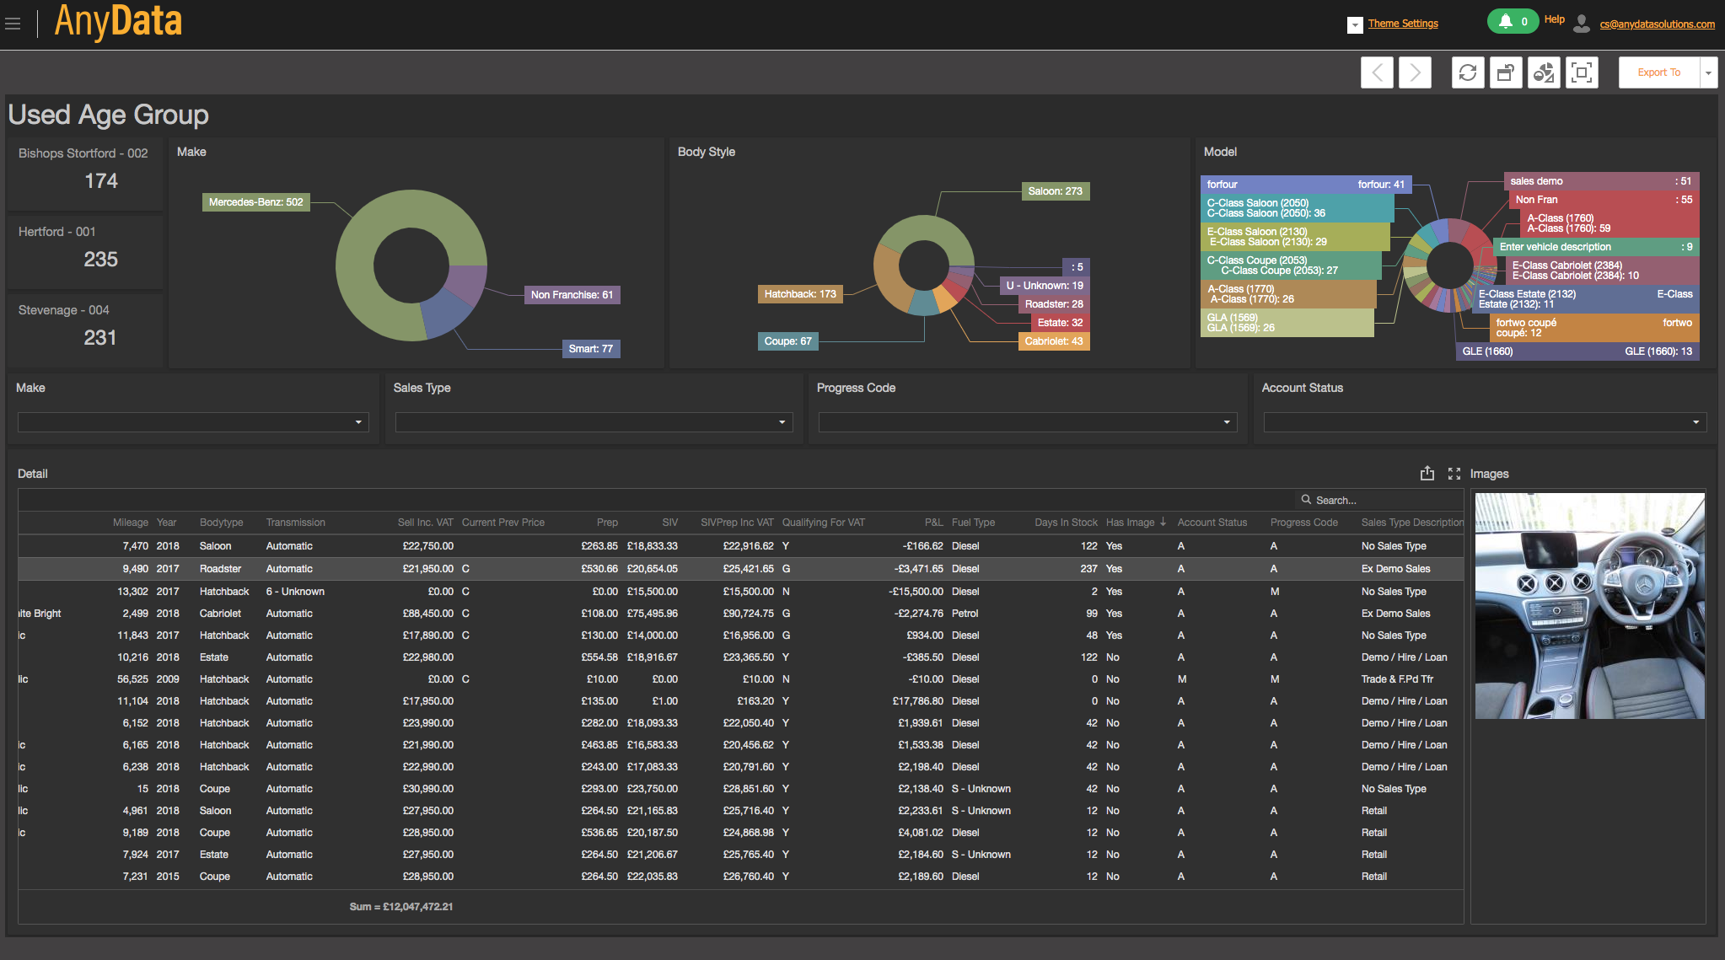Open the hamburger menu

coord(13,24)
